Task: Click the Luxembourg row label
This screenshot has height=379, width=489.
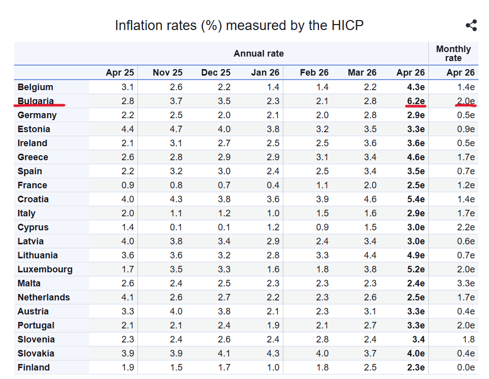Action: click(x=45, y=269)
